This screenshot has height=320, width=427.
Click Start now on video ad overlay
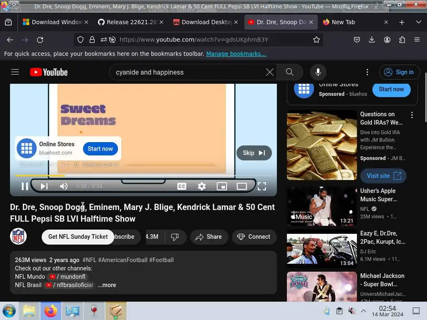100,149
